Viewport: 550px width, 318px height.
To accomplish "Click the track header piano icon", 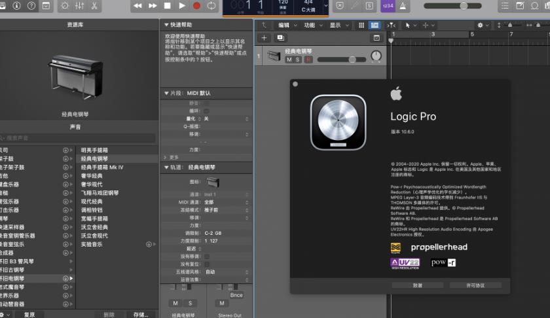I will point(274,56).
